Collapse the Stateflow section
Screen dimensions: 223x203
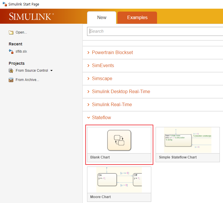(89, 118)
